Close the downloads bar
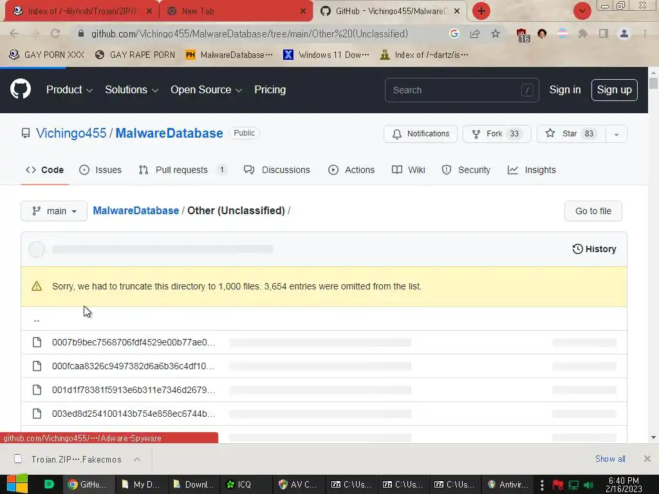This screenshot has height=494, width=659. [647, 459]
